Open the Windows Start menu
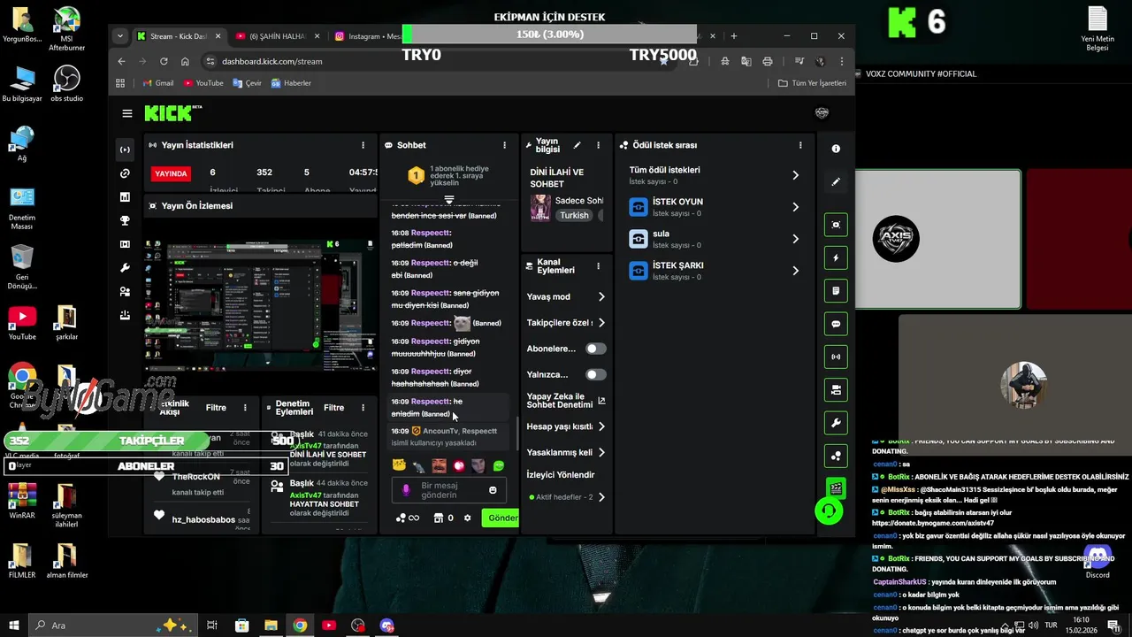 pos(13,625)
